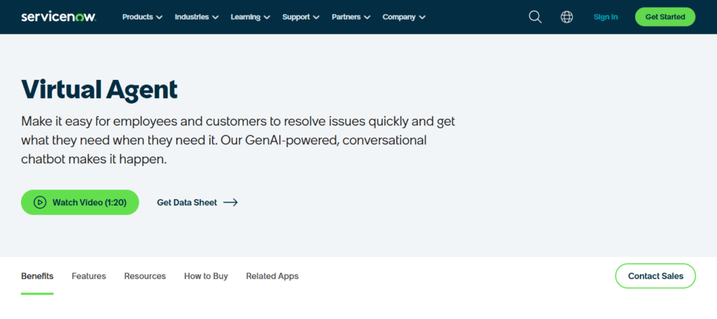Image resolution: width=717 pixels, height=319 pixels.
Task: Switch to the Features tab
Action: (89, 276)
